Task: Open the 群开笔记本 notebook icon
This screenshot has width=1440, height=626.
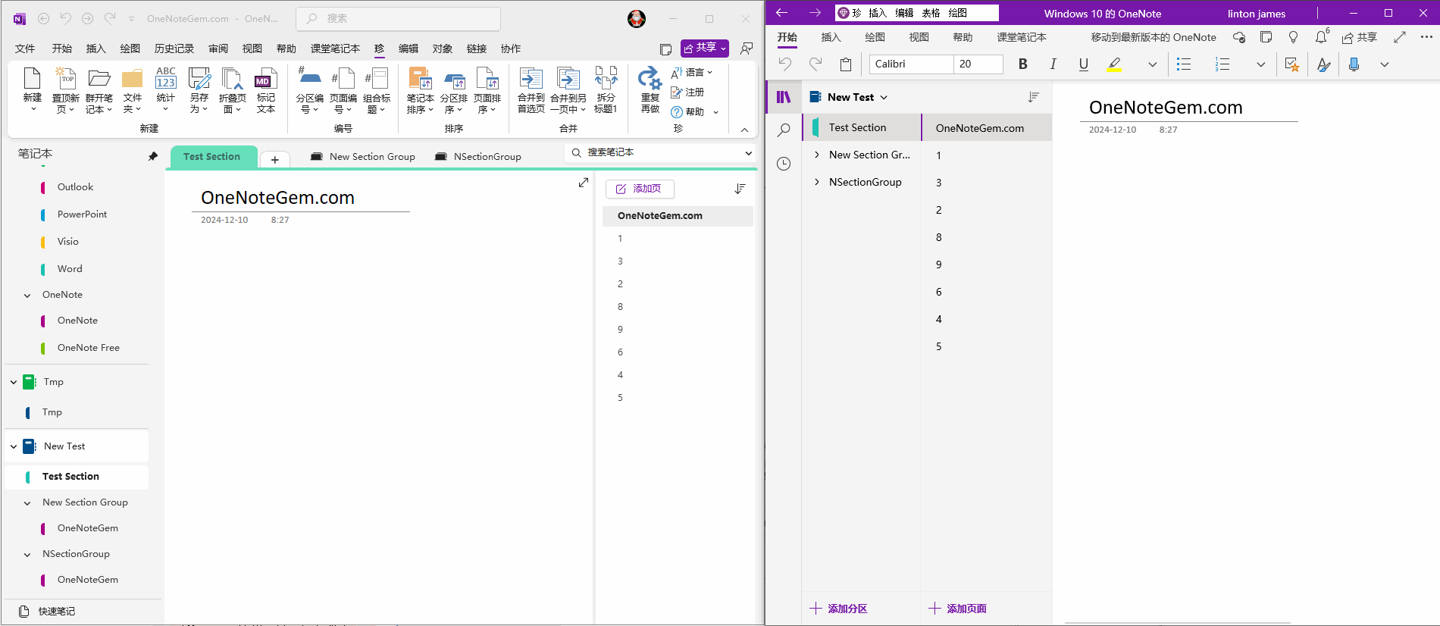Action: 99,79
